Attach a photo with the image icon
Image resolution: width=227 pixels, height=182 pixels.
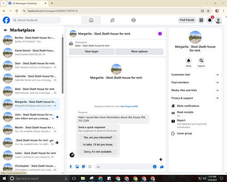tap(77, 167)
